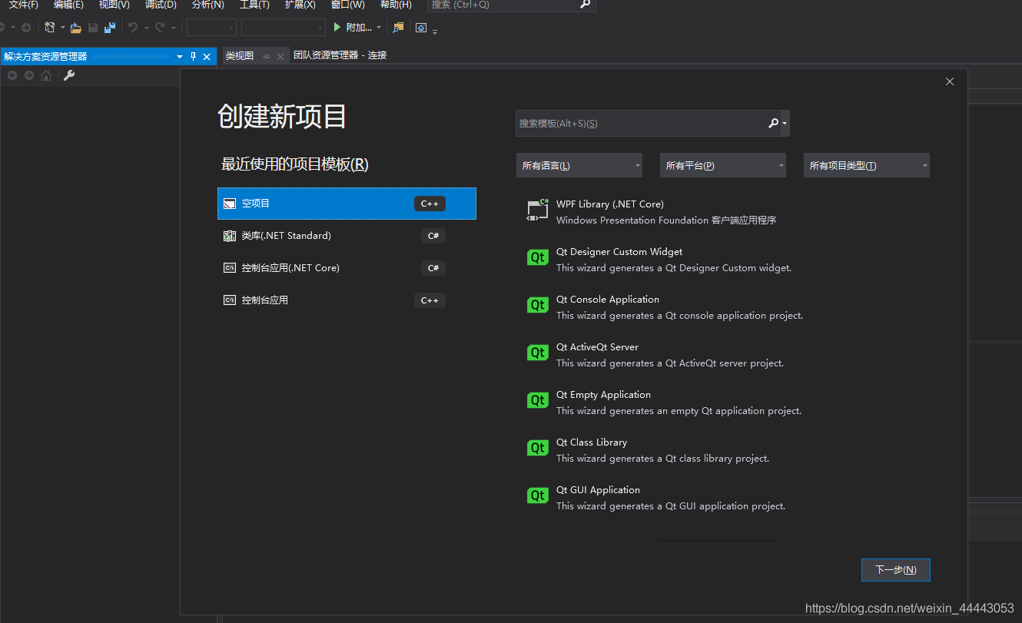
Task: Open the 所有语言 language filter dropdown
Action: click(579, 164)
